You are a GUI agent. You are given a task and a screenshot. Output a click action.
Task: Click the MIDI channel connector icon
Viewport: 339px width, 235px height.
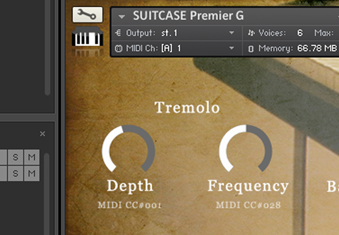click(119, 49)
